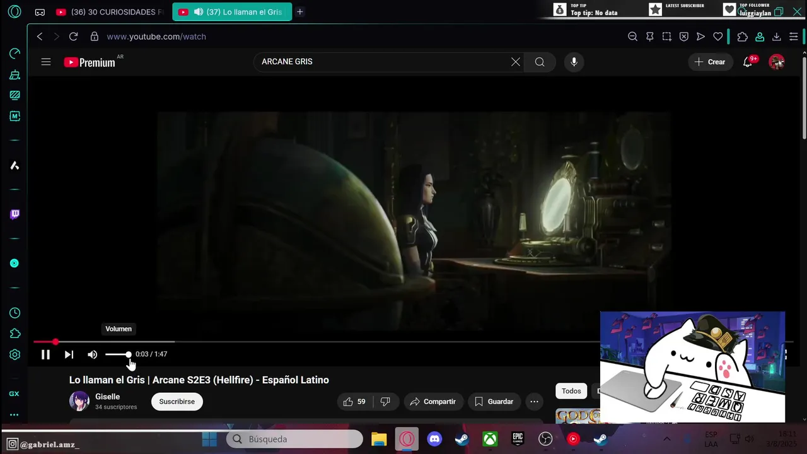Open the GX Corner gamepad icon
Viewport: 807px width, 454px height.
click(x=40, y=12)
